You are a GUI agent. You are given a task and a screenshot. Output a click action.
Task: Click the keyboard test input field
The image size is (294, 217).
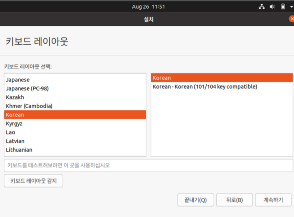click(148, 165)
